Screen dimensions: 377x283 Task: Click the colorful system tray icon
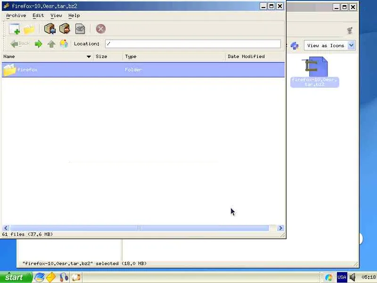tap(328, 277)
